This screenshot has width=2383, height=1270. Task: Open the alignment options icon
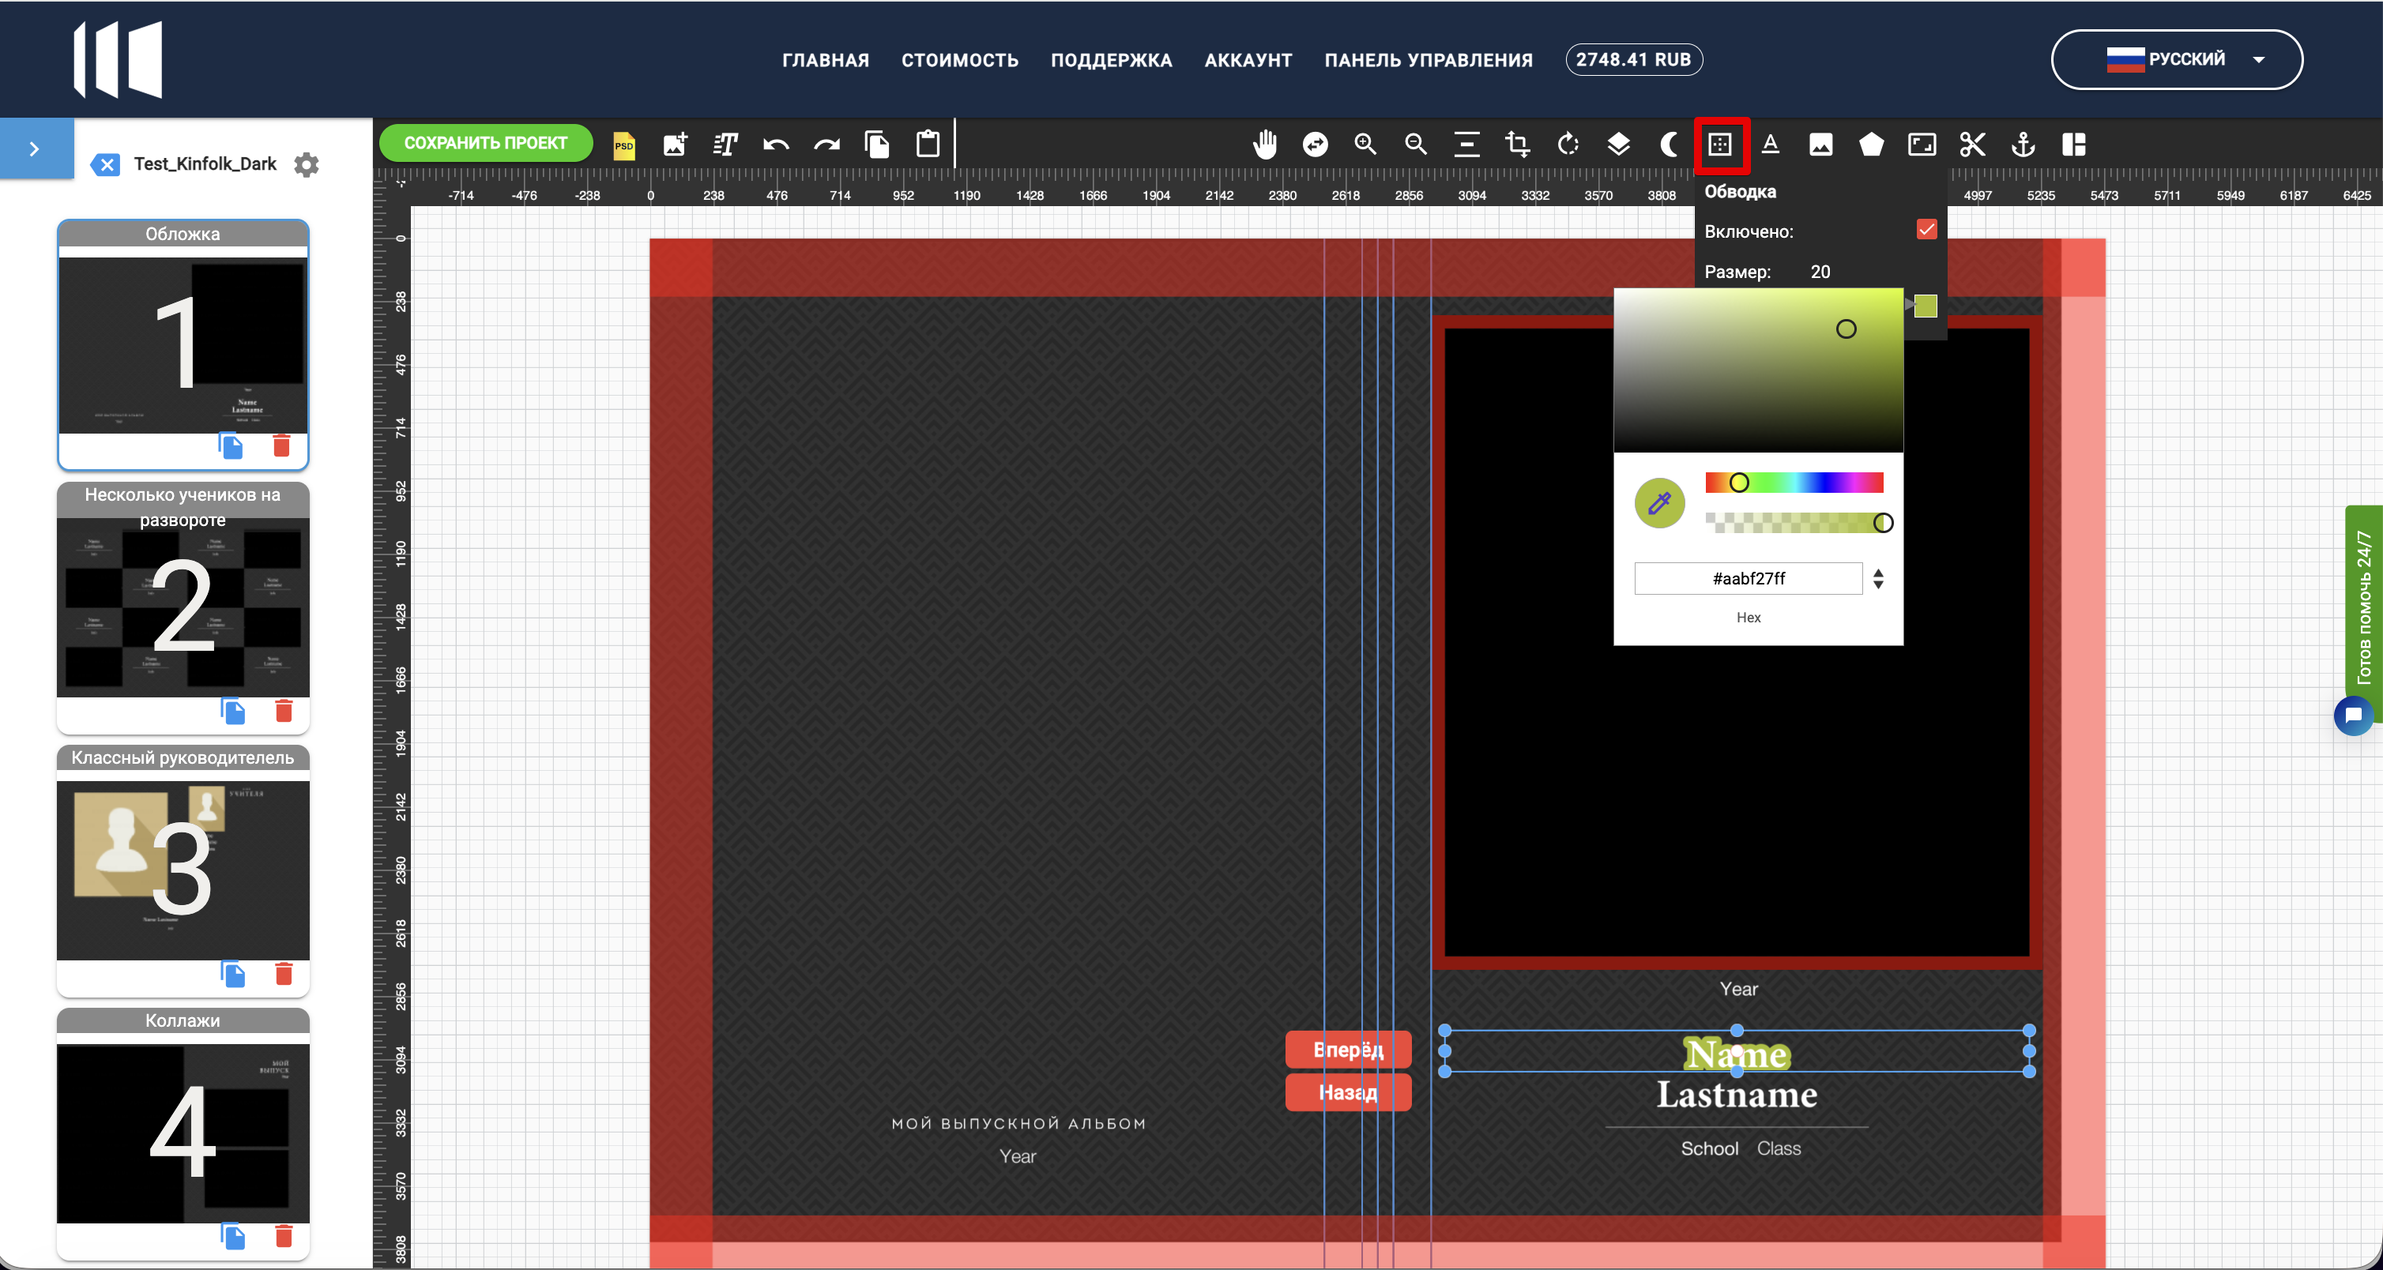[1467, 145]
